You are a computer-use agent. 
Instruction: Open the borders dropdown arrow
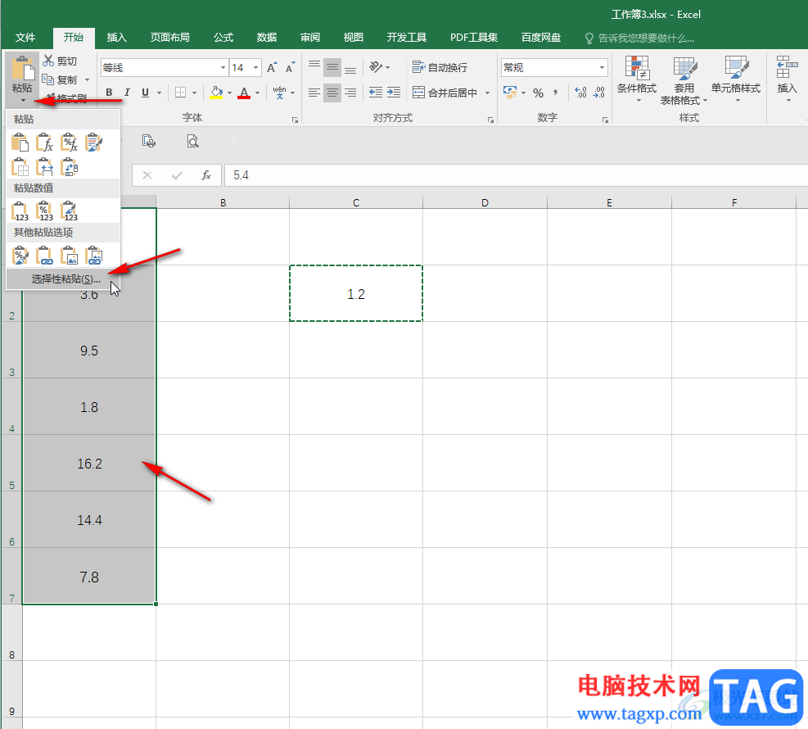[x=194, y=93]
